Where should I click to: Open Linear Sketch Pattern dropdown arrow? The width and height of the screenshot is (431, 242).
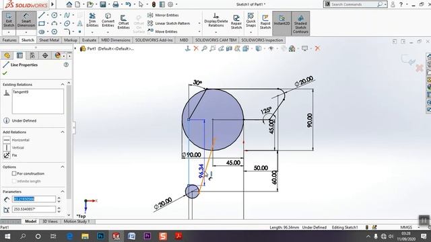pos(199,24)
